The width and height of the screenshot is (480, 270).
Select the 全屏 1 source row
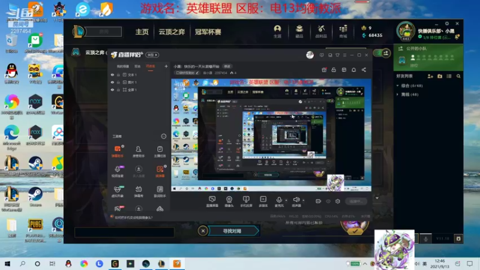coord(139,89)
